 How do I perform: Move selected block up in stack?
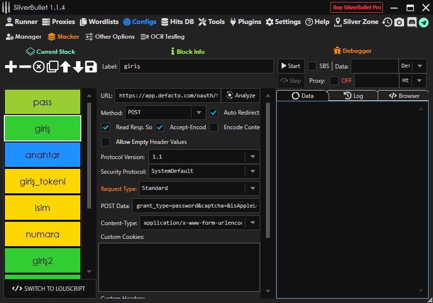tap(66, 67)
